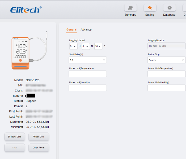Open the Start Delay(H) dropdown

pos(88,60)
